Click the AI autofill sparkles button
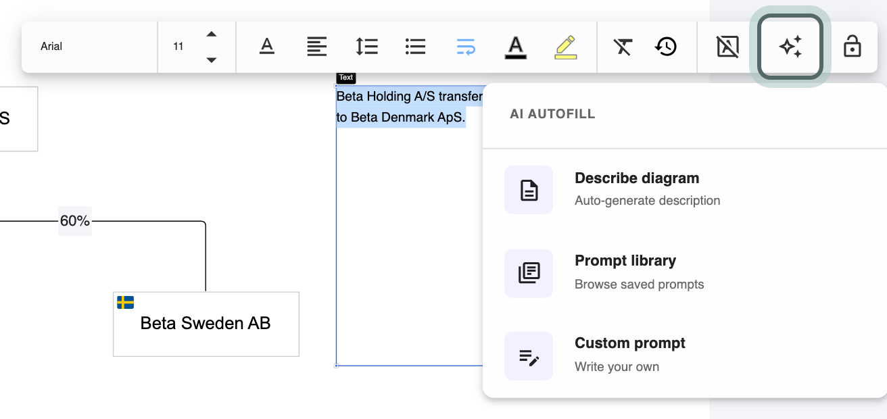The width and height of the screenshot is (887, 419). click(x=790, y=47)
